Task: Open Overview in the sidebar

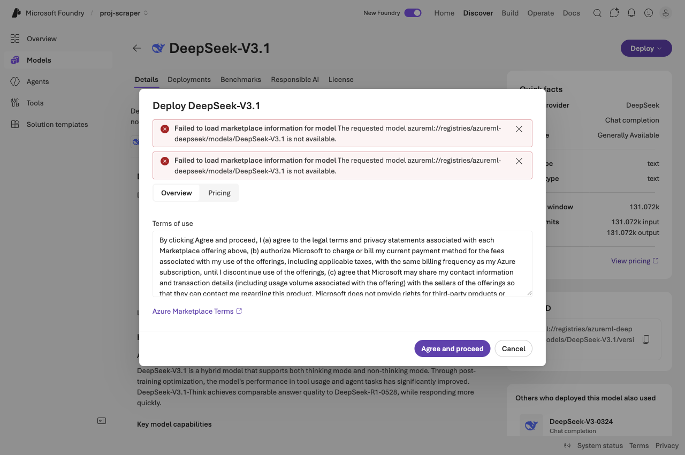Action: pyautogui.click(x=58, y=39)
